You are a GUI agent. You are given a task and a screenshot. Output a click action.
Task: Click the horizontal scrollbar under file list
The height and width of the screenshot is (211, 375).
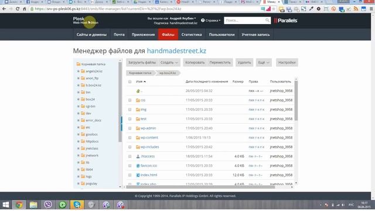[200, 187]
